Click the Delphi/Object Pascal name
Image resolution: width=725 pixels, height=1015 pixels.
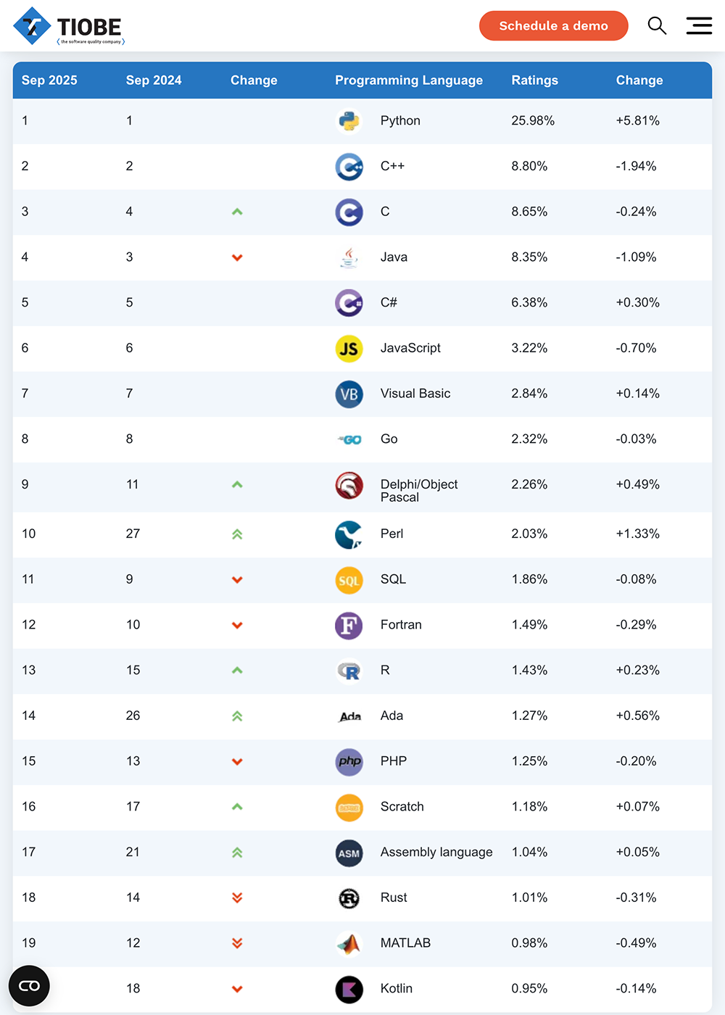tap(418, 491)
